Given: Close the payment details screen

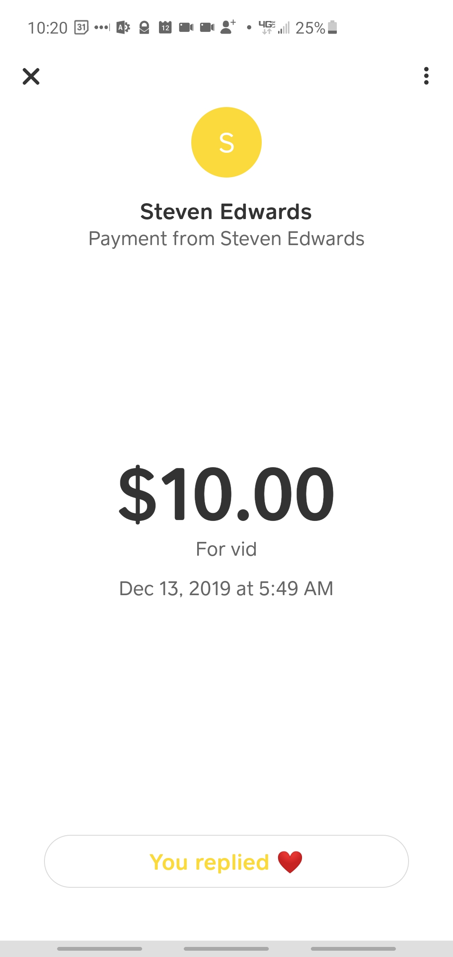Looking at the screenshot, I should (x=31, y=76).
